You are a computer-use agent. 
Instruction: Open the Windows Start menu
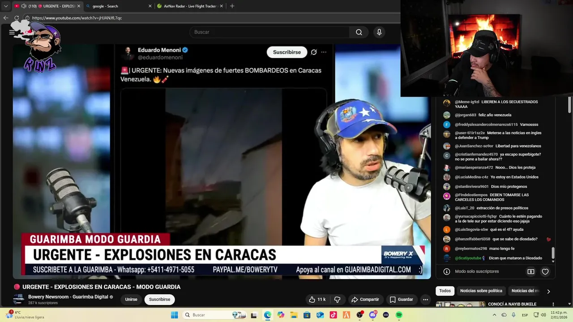pos(174,315)
